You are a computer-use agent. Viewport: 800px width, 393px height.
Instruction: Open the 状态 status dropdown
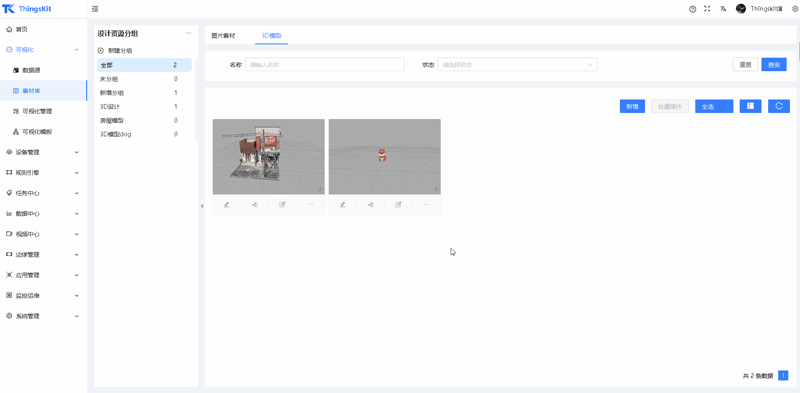coord(517,65)
